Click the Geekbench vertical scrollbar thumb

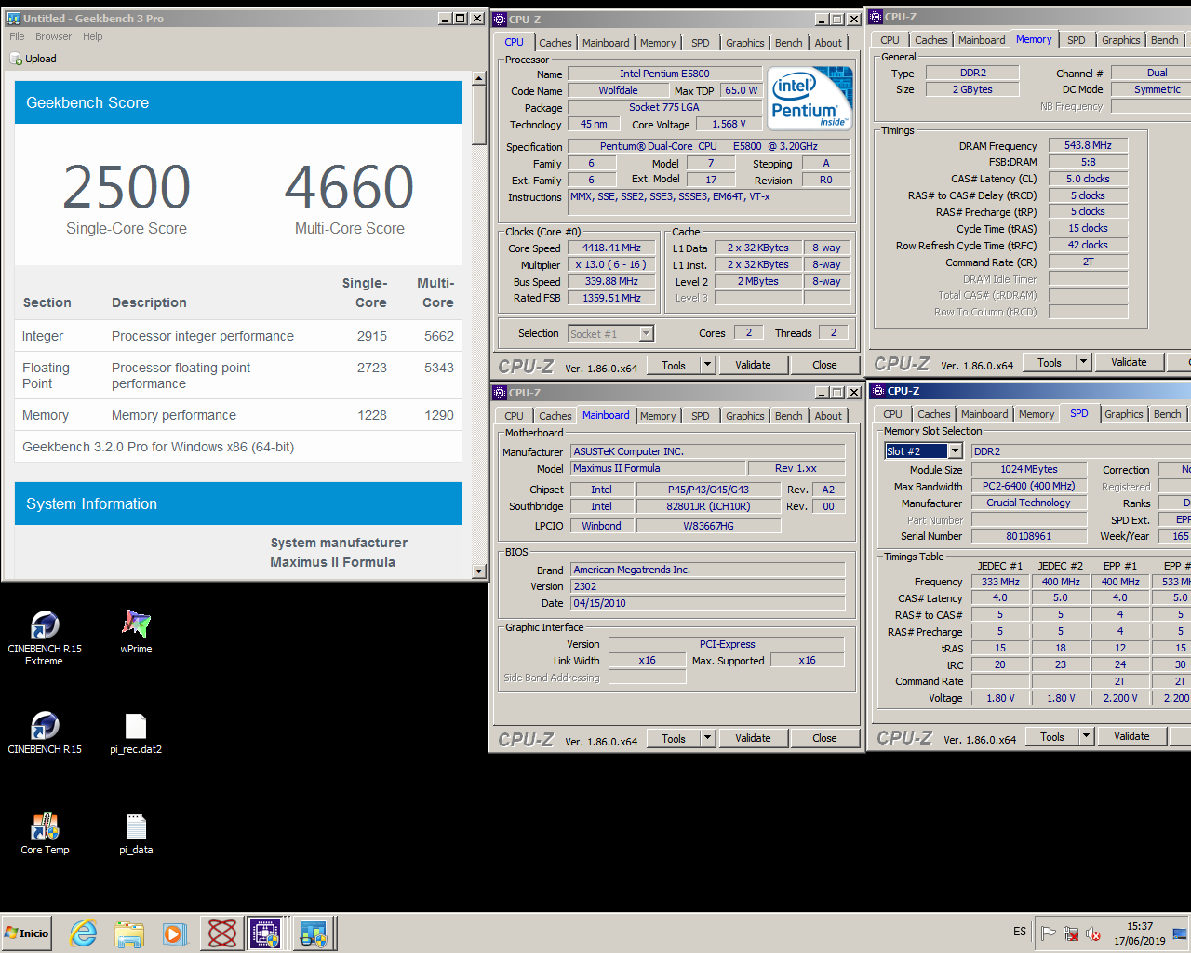pos(479,115)
